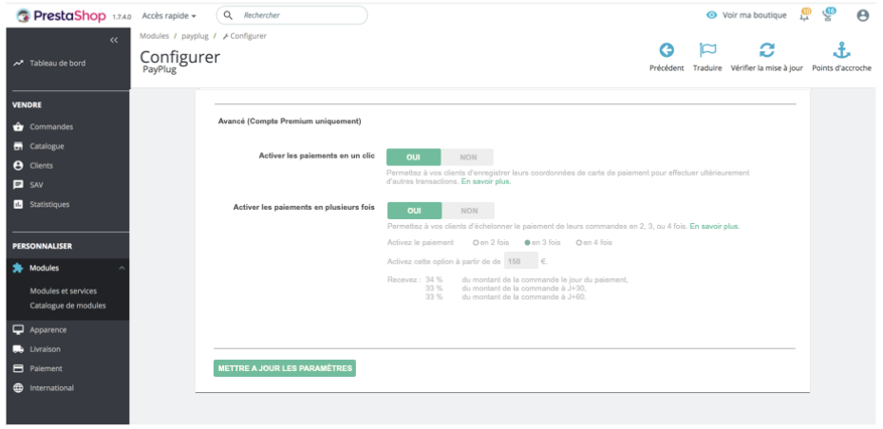883x429 pixels.
Task: Collapse the Modules menu chevron
Action: (122, 268)
